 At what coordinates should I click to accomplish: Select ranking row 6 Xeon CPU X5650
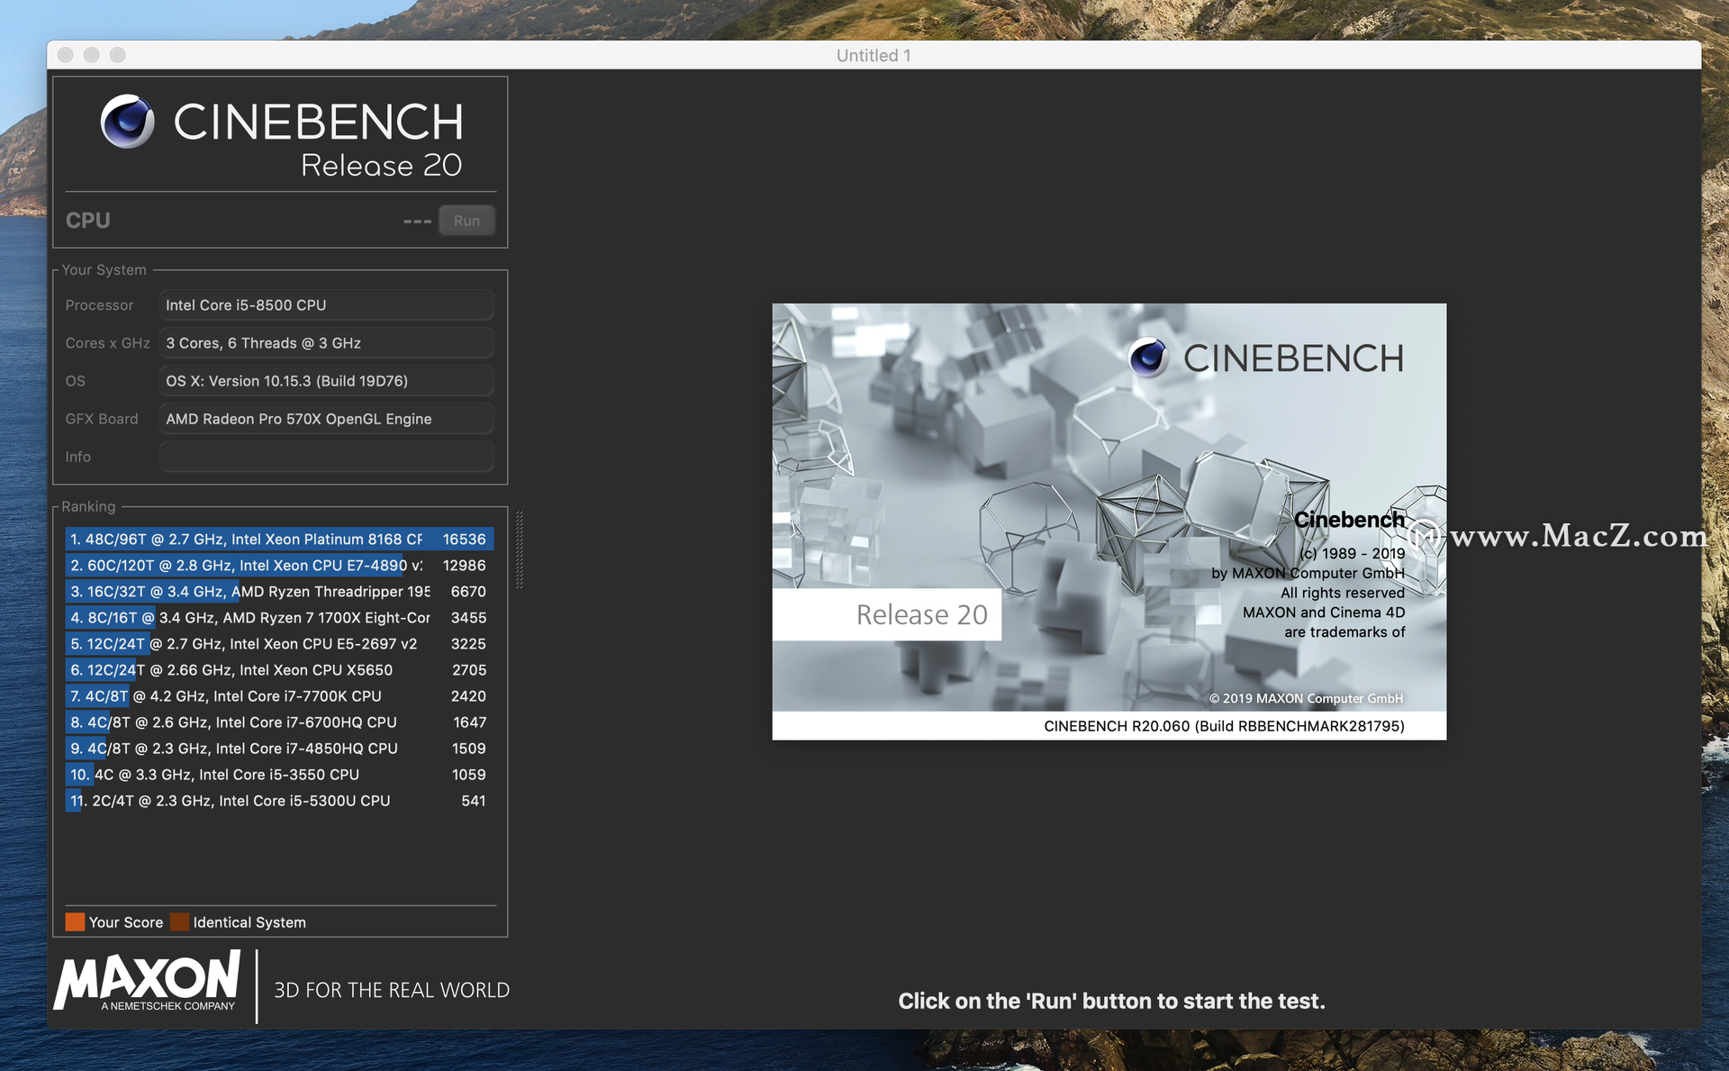(279, 669)
